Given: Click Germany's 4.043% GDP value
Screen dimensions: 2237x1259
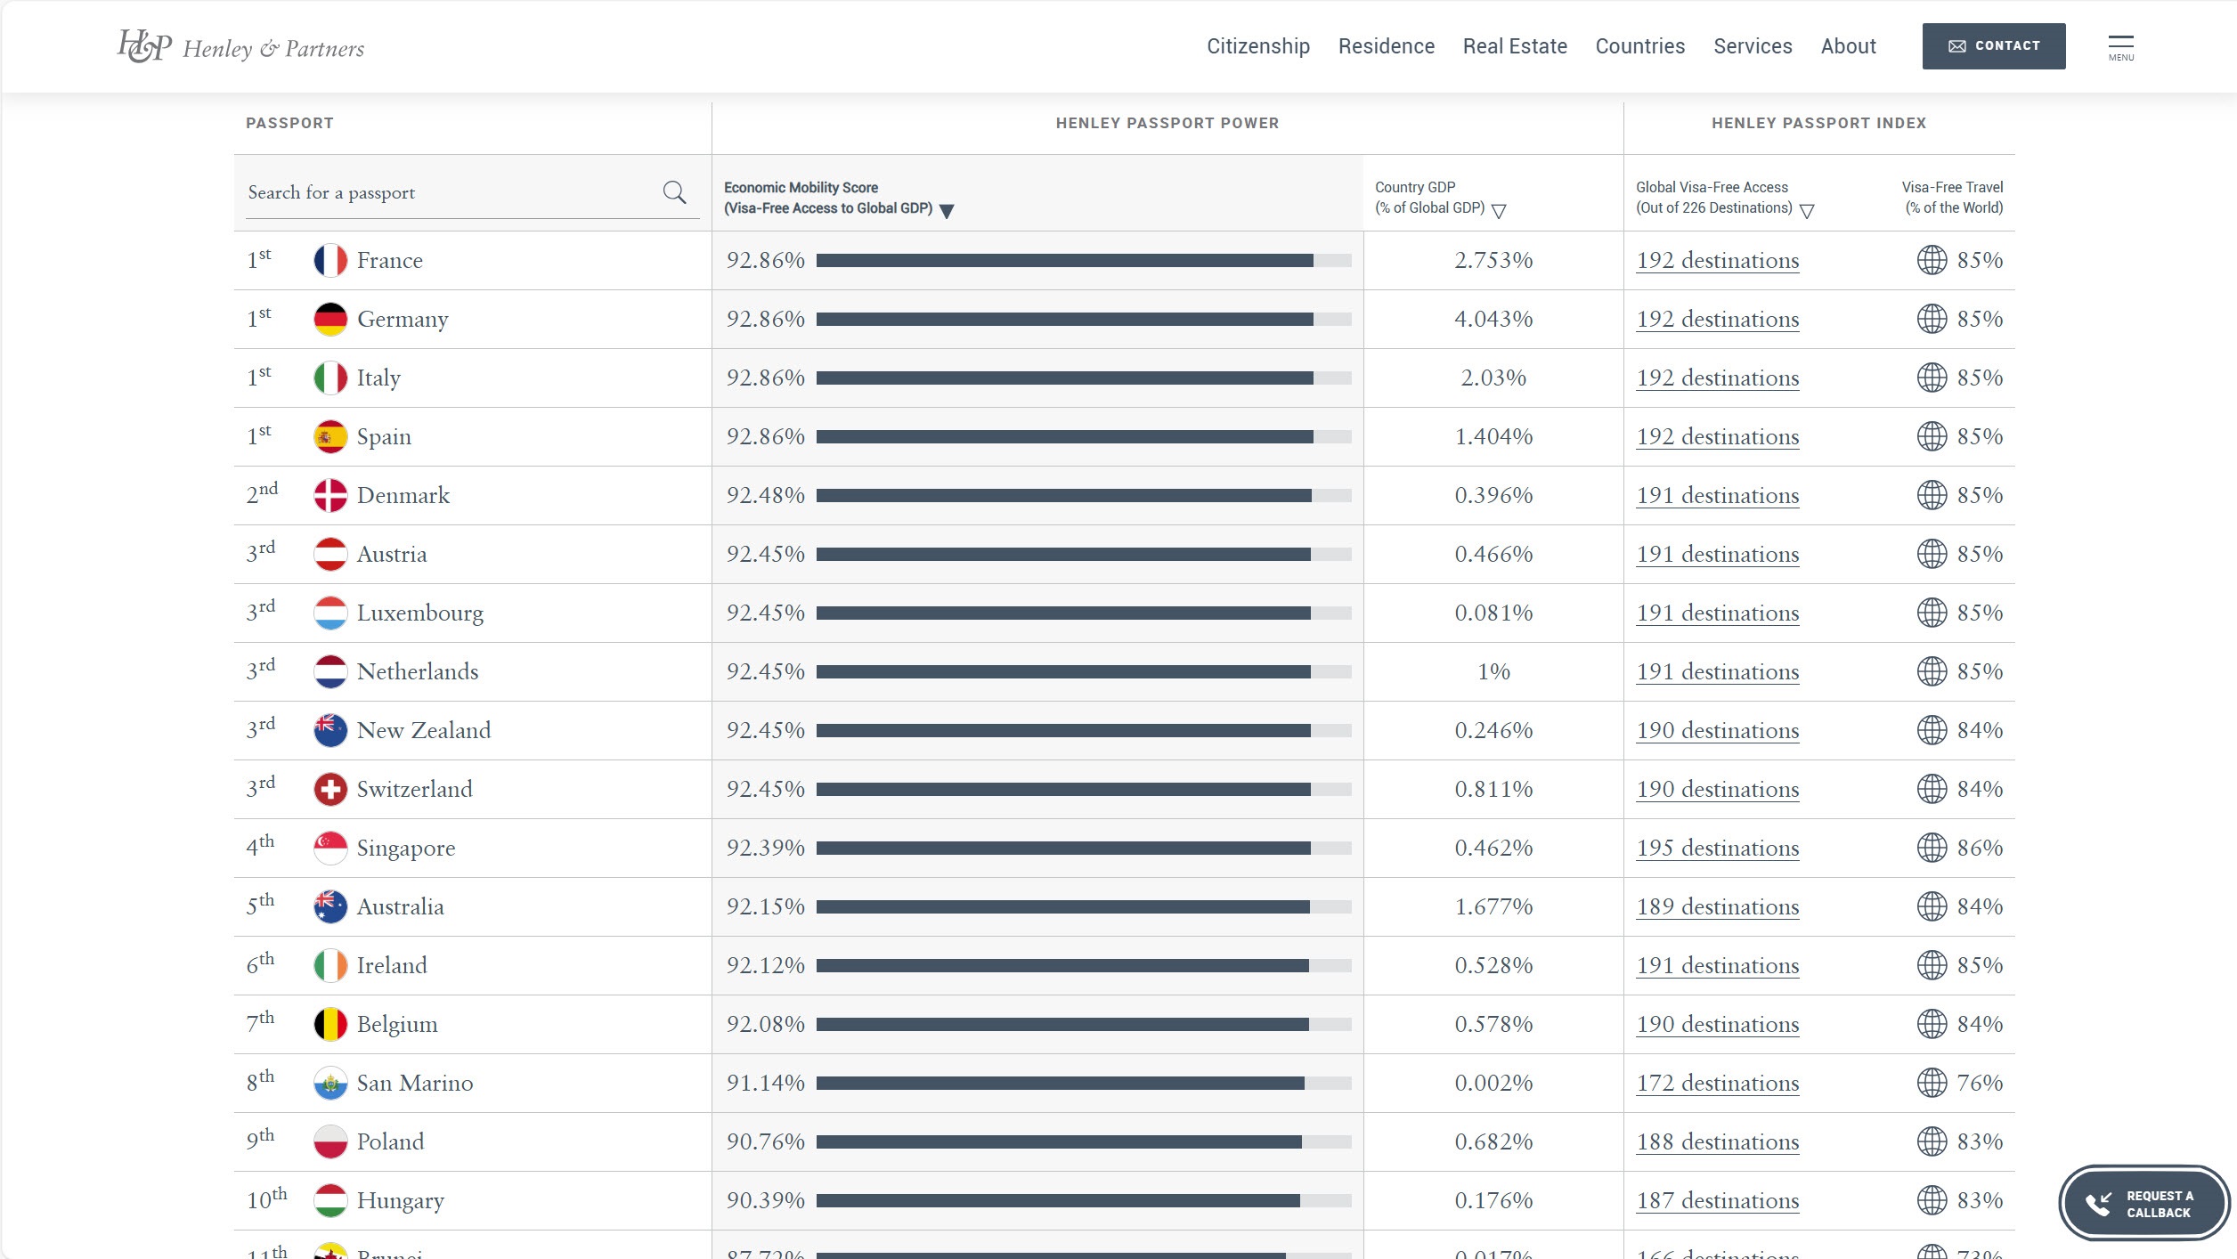Looking at the screenshot, I should (x=1493, y=319).
